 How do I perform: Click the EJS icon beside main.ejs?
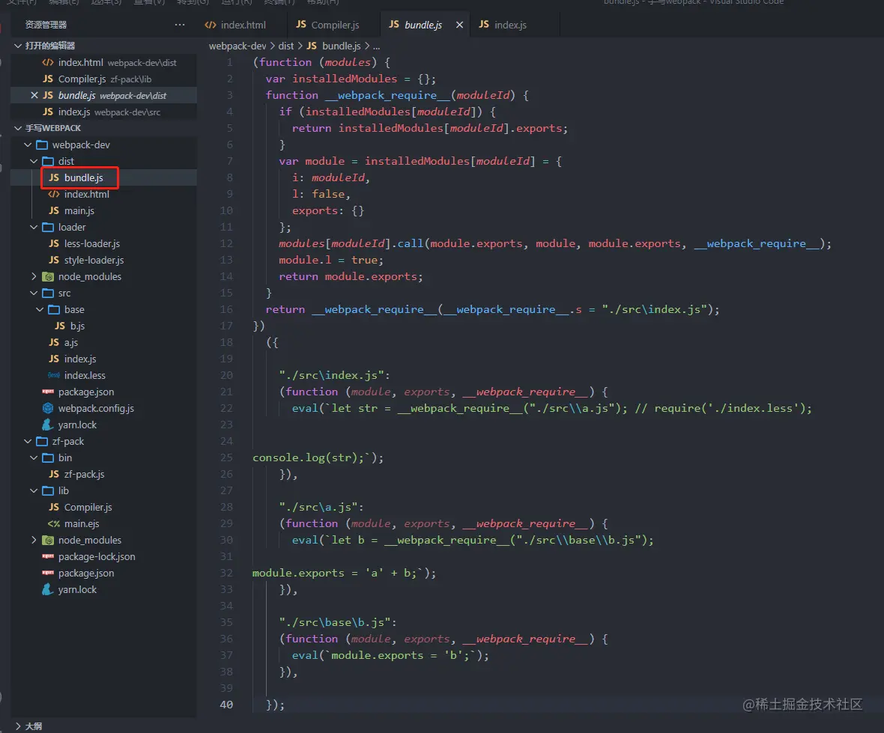pyautogui.click(x=53, y=523)
